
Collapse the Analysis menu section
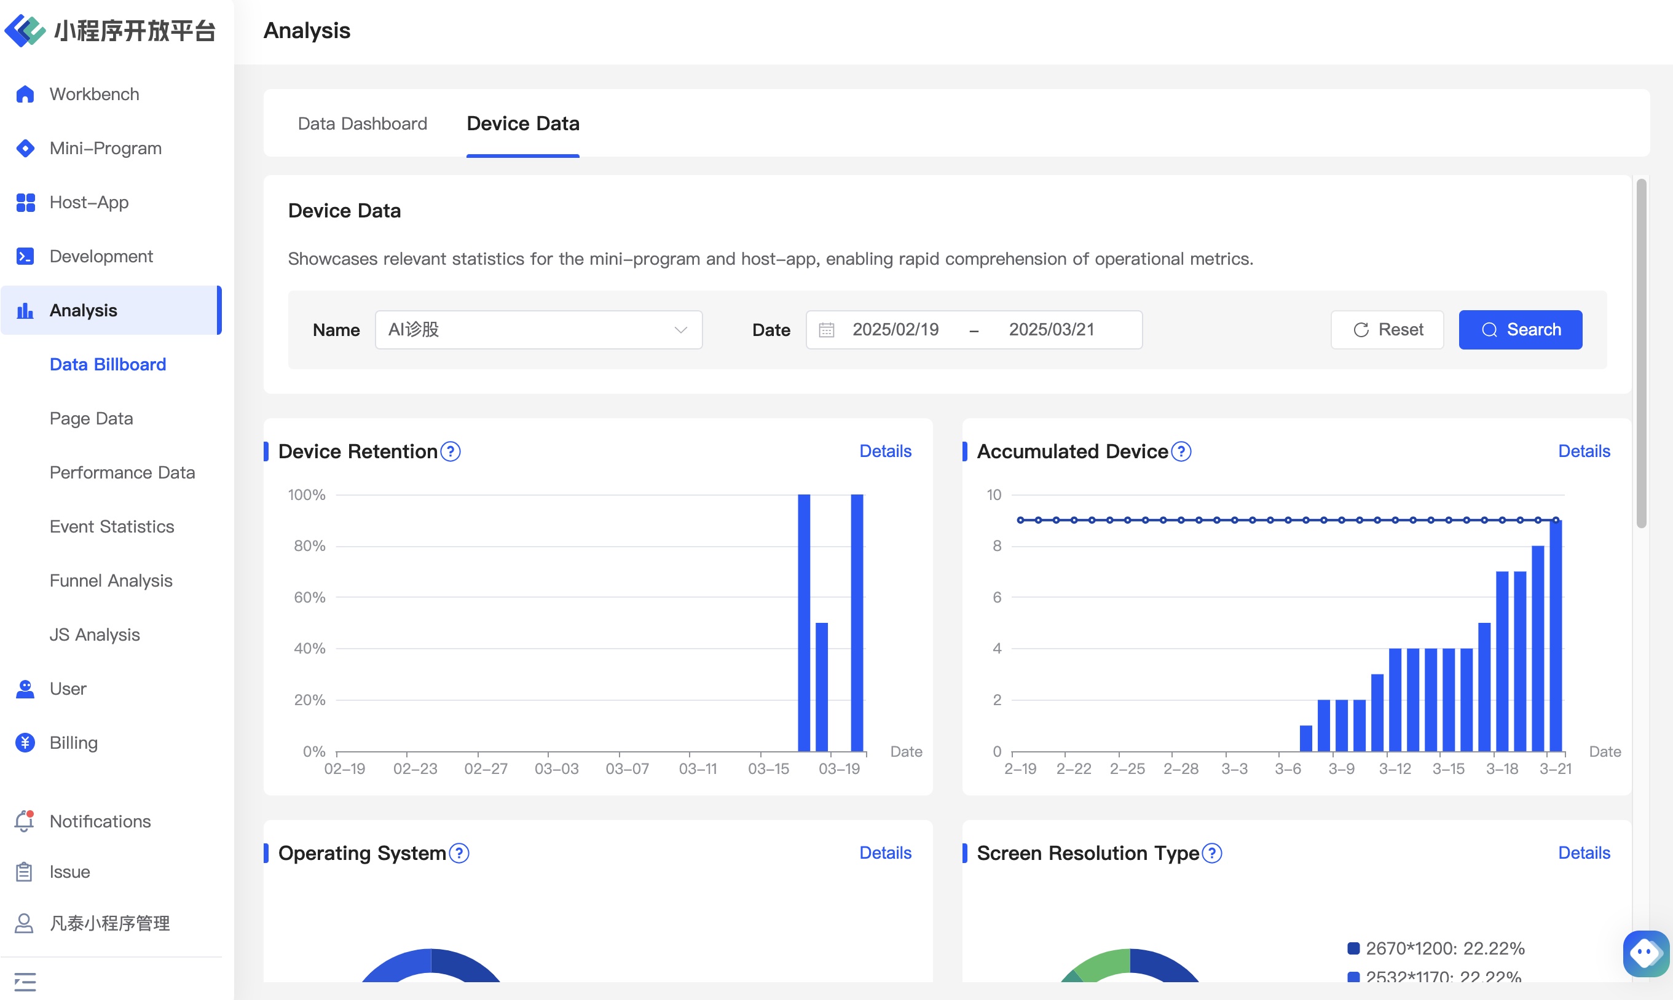click(x=111, y=310)
